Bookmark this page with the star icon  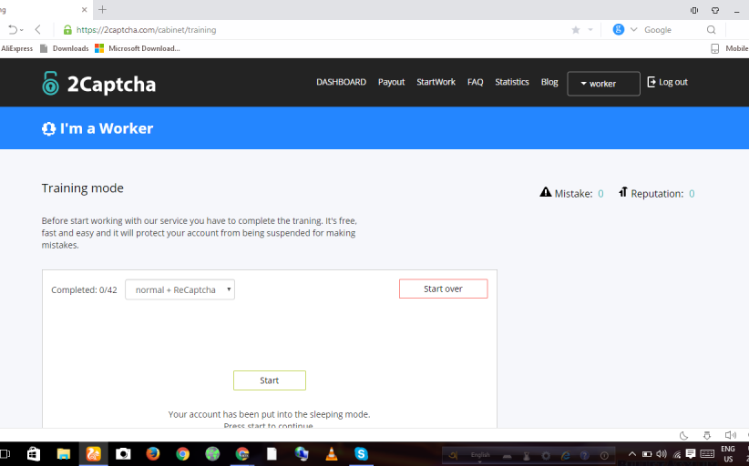coord(575,30)
